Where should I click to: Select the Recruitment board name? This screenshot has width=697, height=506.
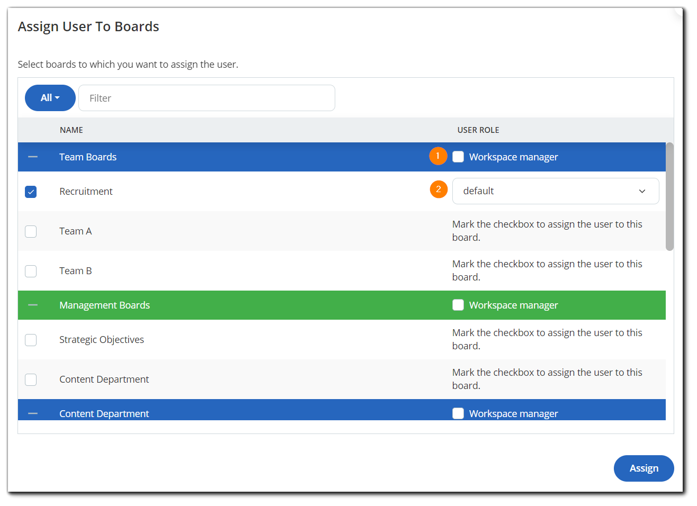click(x=86, y=192)
